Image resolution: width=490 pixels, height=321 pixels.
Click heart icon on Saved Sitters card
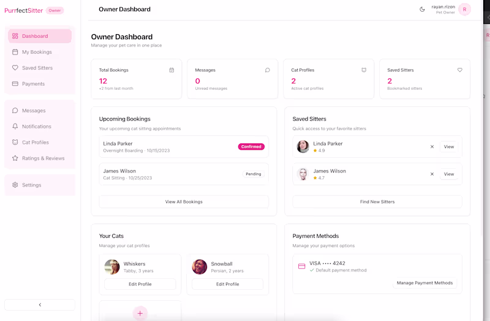point(460,70)
